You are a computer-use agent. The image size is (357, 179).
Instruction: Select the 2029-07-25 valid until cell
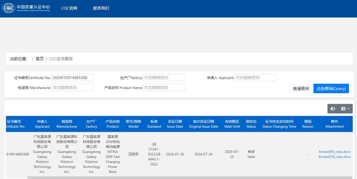pyautogui.click(x=232, y=154)
